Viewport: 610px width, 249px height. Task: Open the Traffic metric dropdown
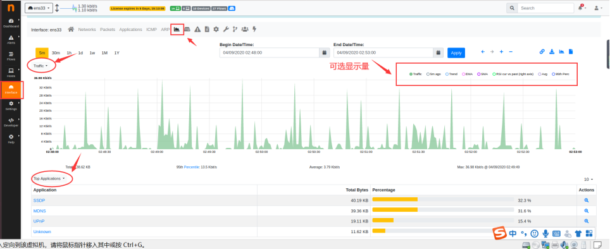[40, 66]
